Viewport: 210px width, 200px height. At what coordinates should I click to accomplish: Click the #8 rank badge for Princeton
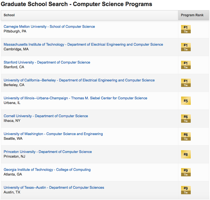click(x=186, y=154)
